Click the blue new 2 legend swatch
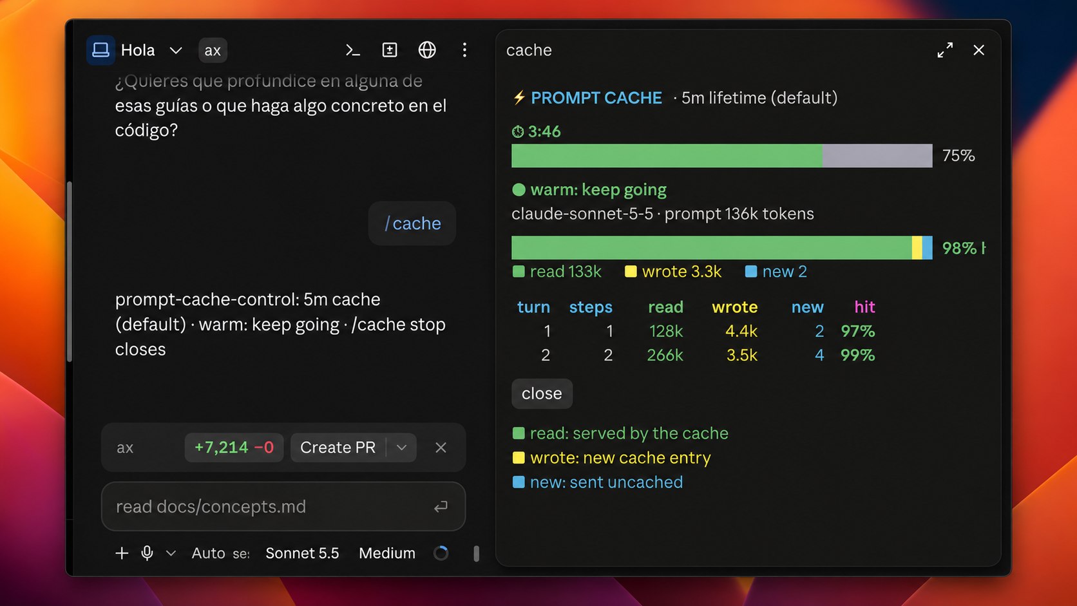The image size is (1077, 606). 750,272
